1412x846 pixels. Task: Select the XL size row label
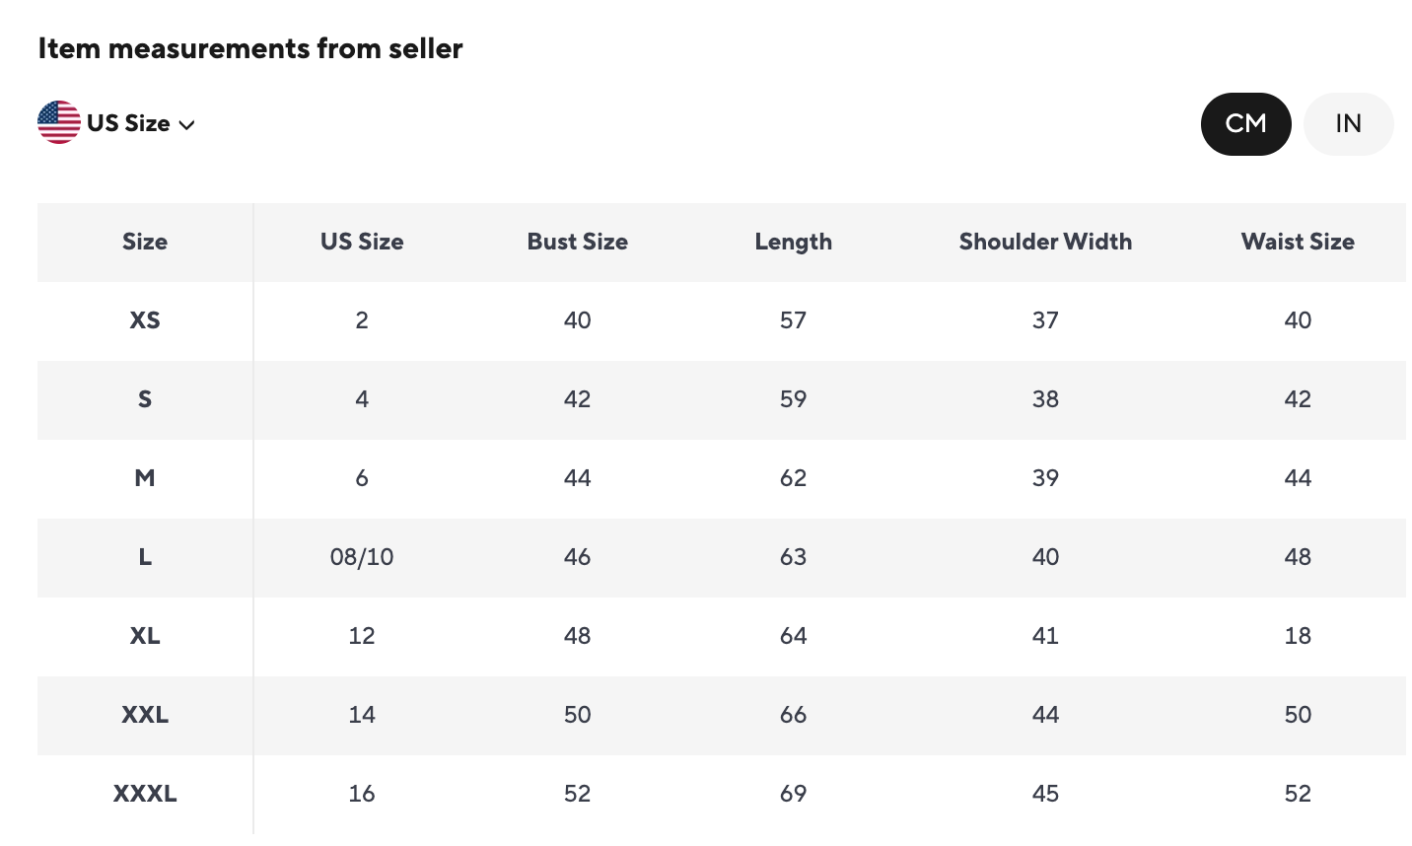tap(145, 636)
